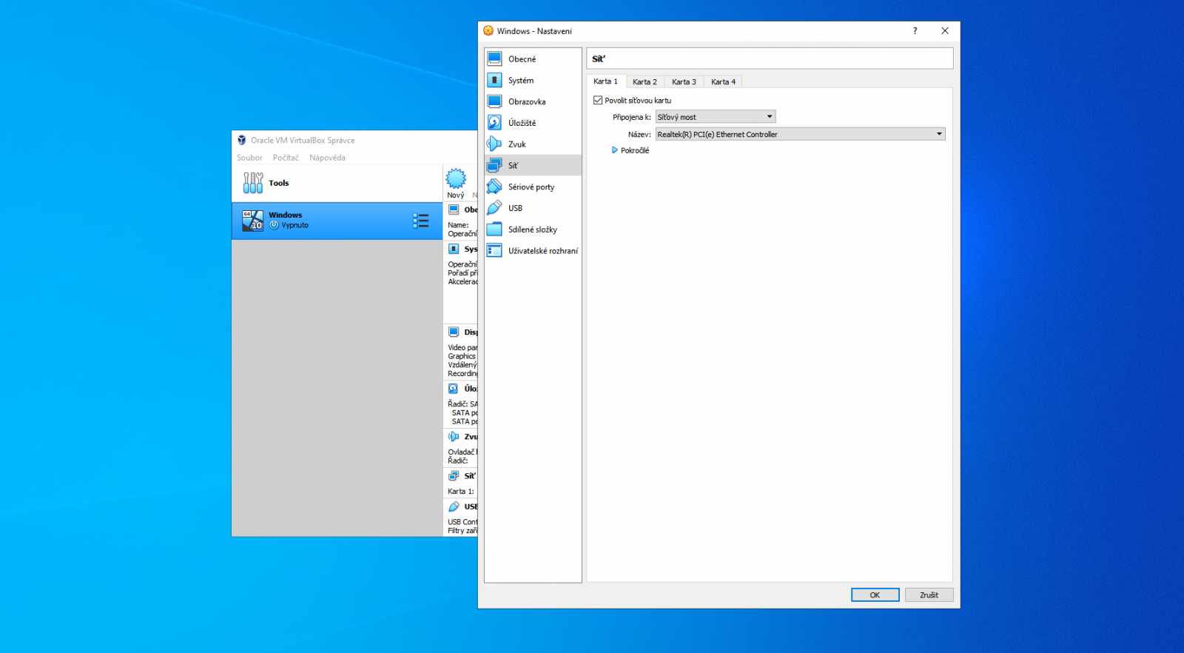Select the Systém chip icon
This screenshot has height=653, width=1184.
(x=494, y=80)
